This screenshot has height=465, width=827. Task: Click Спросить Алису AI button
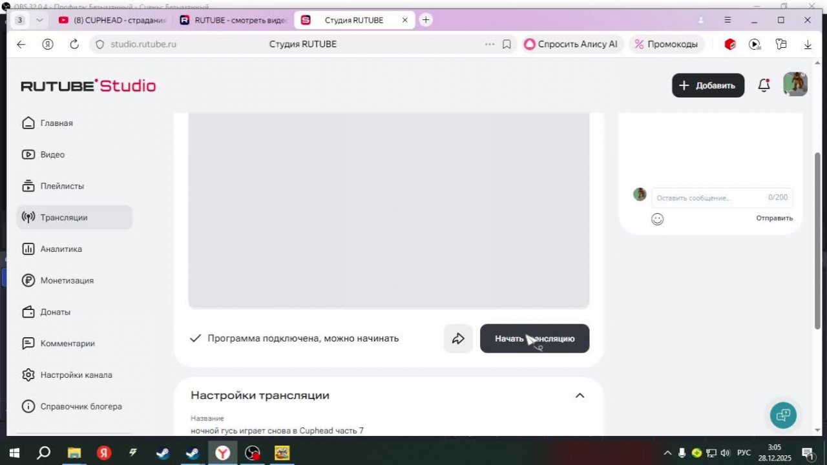[x=571, y=44]
